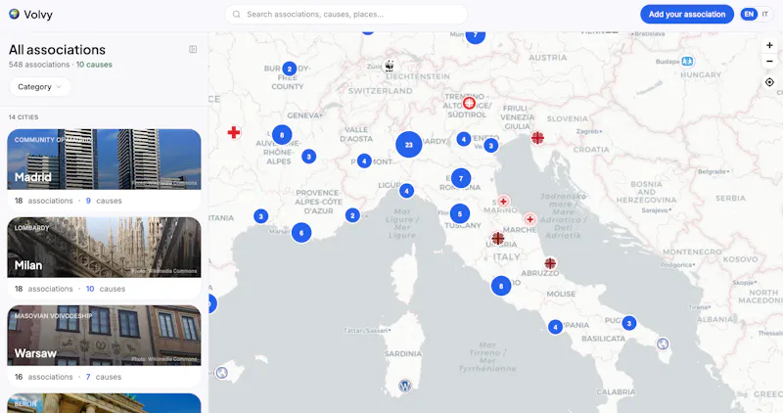Open the 3 cluster below the Auvergne 8 cluster
The width and height of the screenshot is (783, 413).
pos(308,157)
